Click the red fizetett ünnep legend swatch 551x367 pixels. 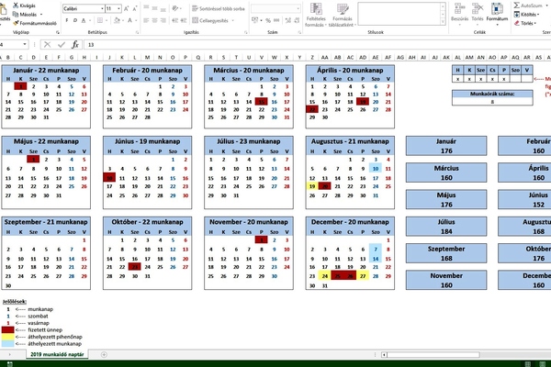pyautogui.click(x=7, y=329)
